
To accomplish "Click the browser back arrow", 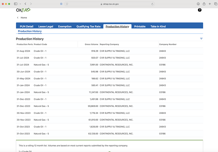I will point(26,4).
